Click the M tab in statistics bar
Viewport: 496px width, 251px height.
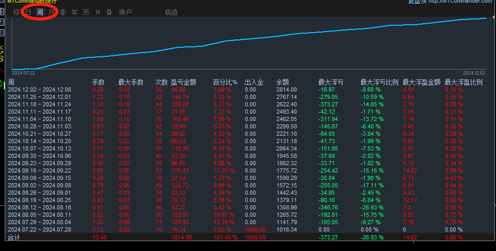point(98,12)
